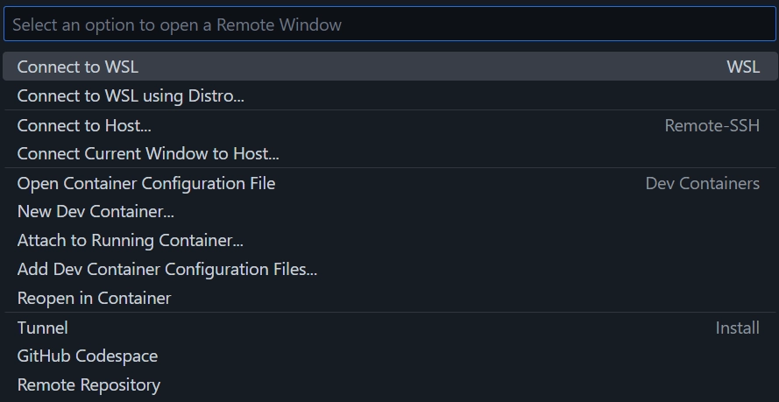
Task: Click Reopen in Container
Action: (x=94, y=298)
